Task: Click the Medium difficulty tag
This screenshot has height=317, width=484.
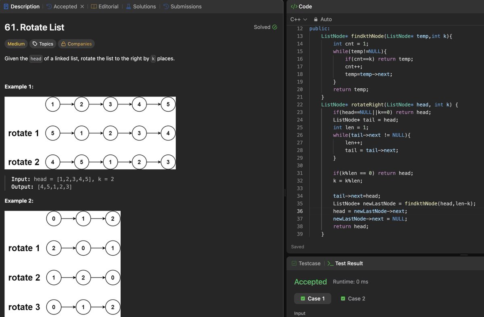Action: [x=16, y=44]
